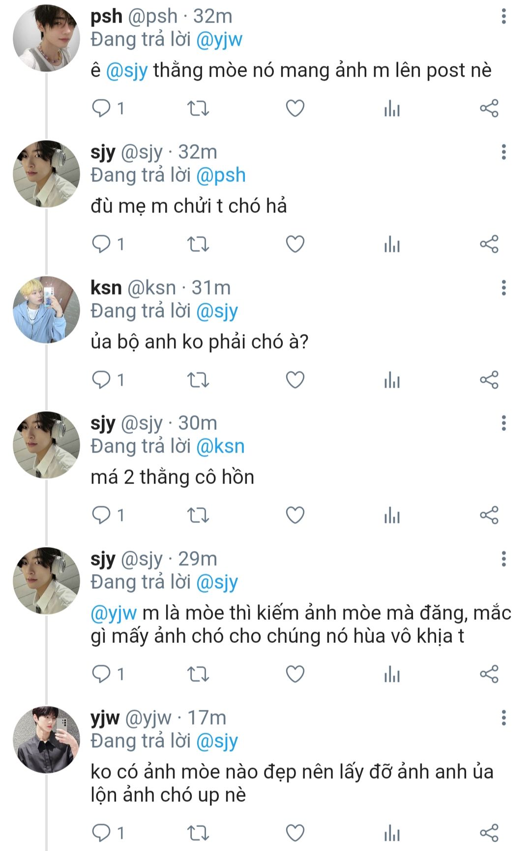Viewport: 531px width, 851px height.
Task: Reply to psh's tweet via comment icon
Action: pos(101,108)
